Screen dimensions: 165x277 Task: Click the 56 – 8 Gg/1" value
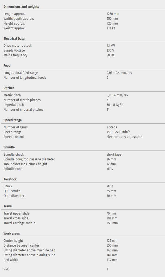115,105
